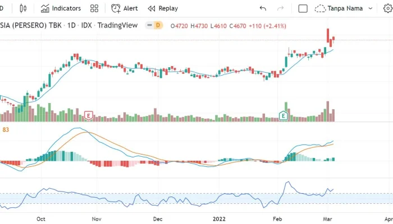Click the TradingView text in chart title
This screenshot has width=393, height=224.
click(x=117, y=25)
